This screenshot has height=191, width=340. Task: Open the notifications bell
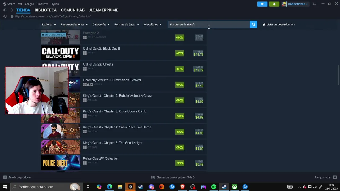coord(274,4)
